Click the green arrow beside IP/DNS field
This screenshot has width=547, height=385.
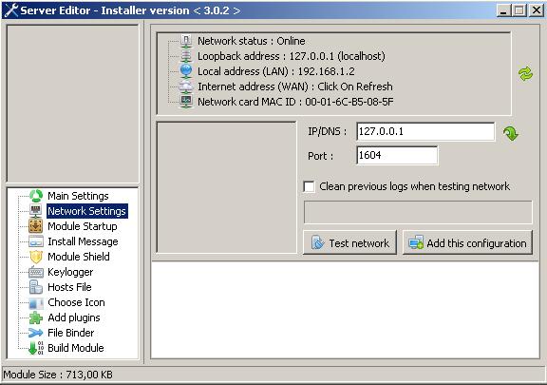(x=510, y=133)
